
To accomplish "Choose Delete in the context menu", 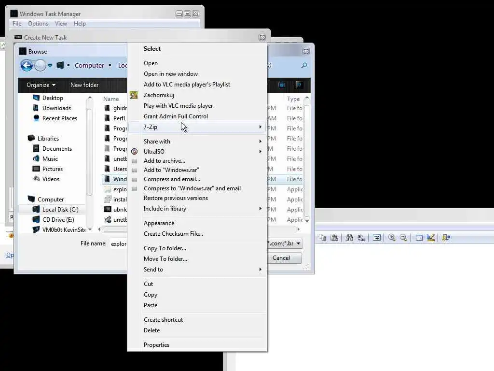I will (197, 330).
